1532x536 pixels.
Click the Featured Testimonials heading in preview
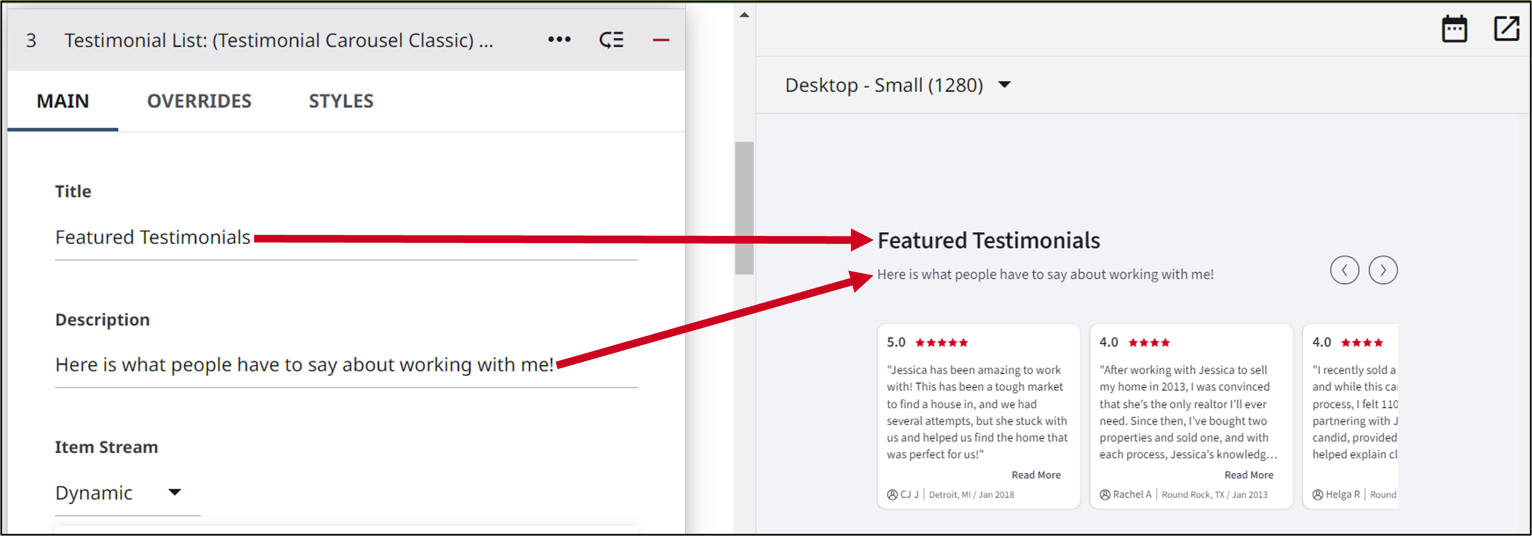[x=989, y=241]
